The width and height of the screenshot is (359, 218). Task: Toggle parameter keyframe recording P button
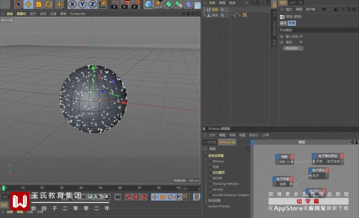pos(178,197)
